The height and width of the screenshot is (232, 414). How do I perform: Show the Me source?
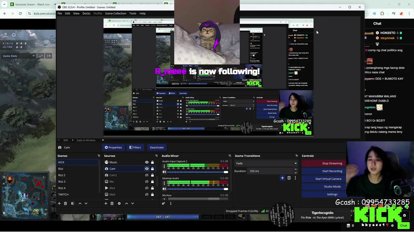[147, 181]
